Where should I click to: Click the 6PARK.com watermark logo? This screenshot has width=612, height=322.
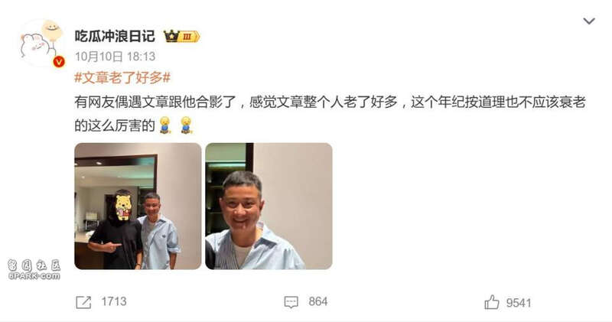pyautogui.click(x=34, y=270)
